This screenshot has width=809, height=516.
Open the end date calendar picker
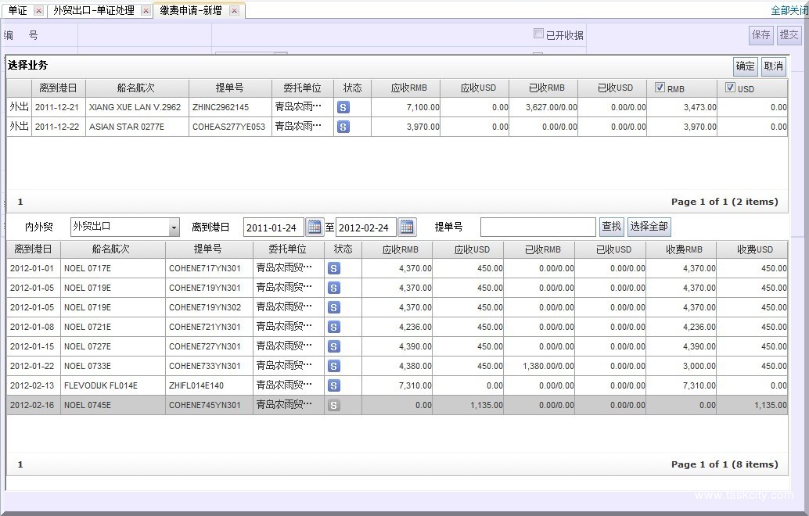click(407, 226)
